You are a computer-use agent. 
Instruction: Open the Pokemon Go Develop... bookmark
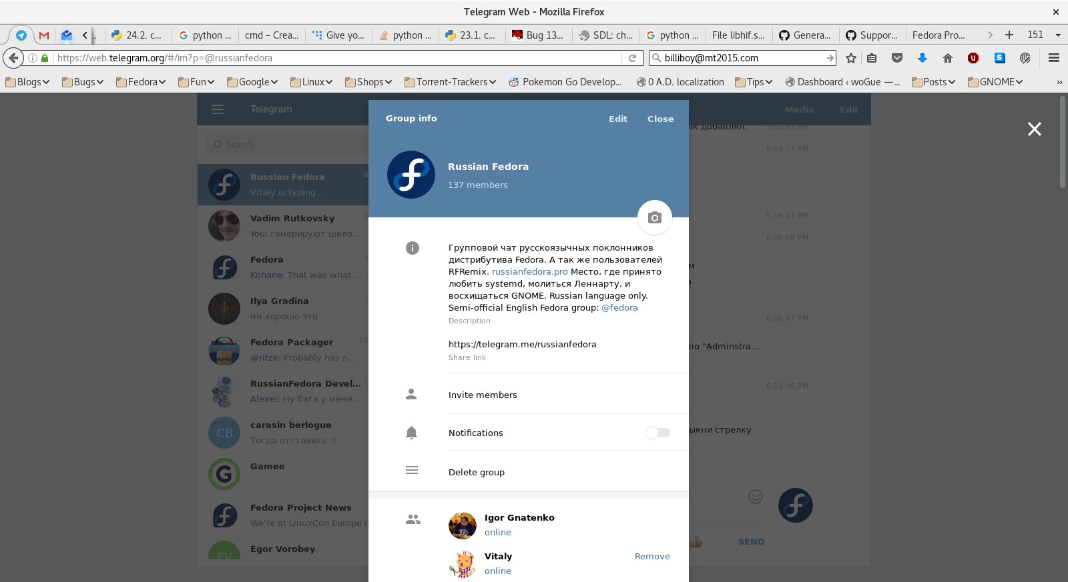point(565,82)
